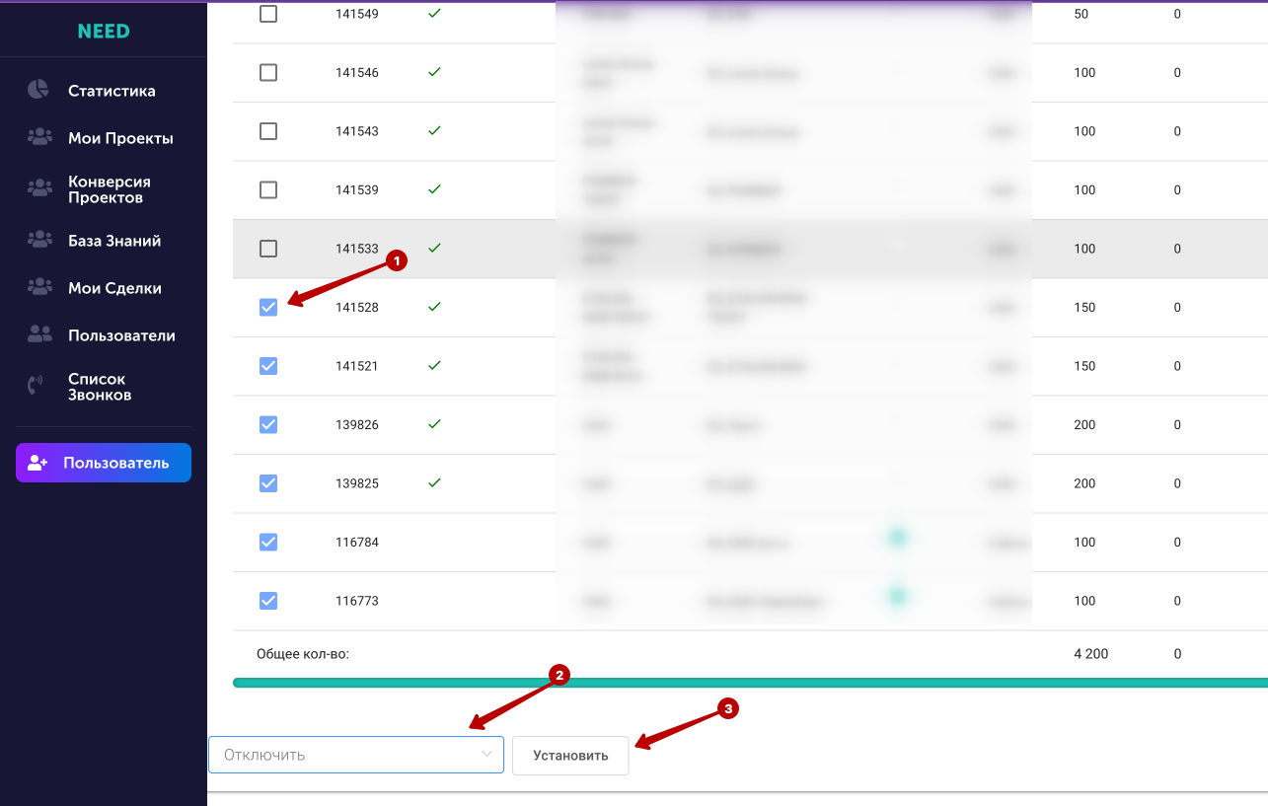Click the Пользователи two-person icon
The height and width of the screenshot is (806, 1268).
(x=39, y=334)
